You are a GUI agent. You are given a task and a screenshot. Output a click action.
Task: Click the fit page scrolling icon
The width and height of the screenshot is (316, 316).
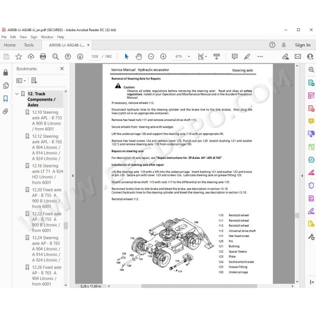[x=201, y=56]
